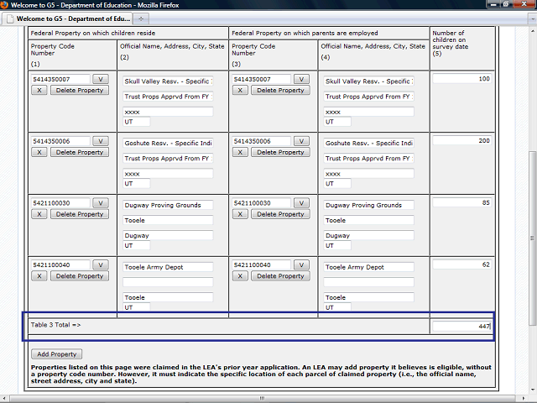
Task: Click X button under employed code 5421100040
Action: 240,276
